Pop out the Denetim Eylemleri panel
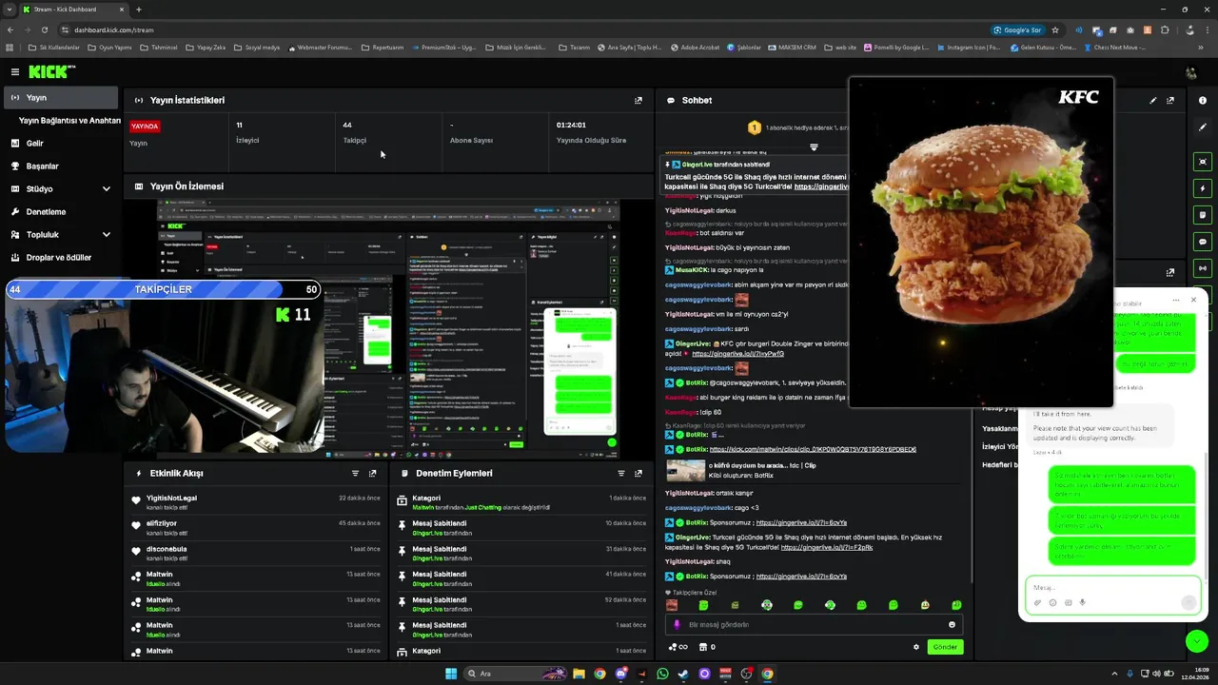The image size is (1218, 685). click(638, 473)
